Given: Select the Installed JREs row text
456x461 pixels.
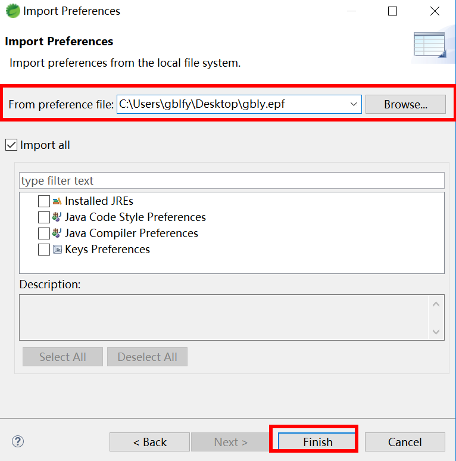Looking at the screenshot, I should coord(99,201).
